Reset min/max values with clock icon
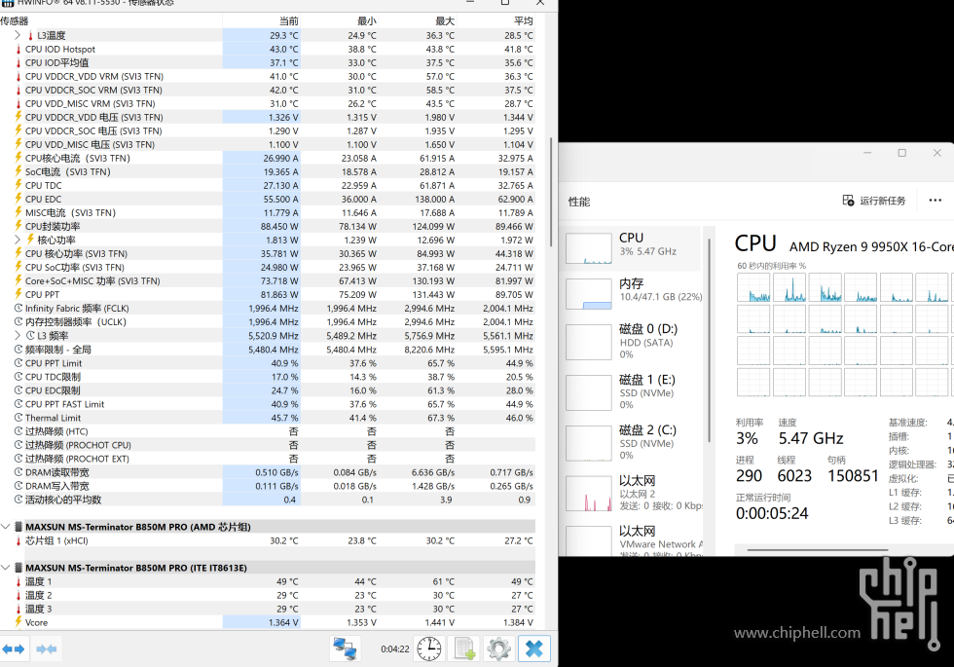This screenshot has width=954, height=667. pyautogui.click(x=428, y=648)
